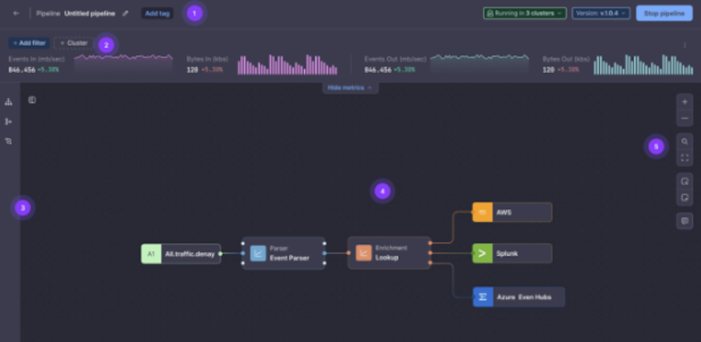Open the Version v.1.0.4 dropdown
The image size is (701, 342).
(x=601, y=13)
